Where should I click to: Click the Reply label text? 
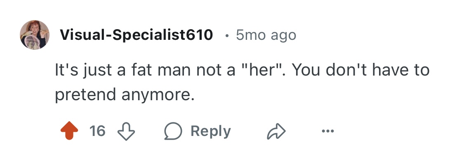click(211, 131)
